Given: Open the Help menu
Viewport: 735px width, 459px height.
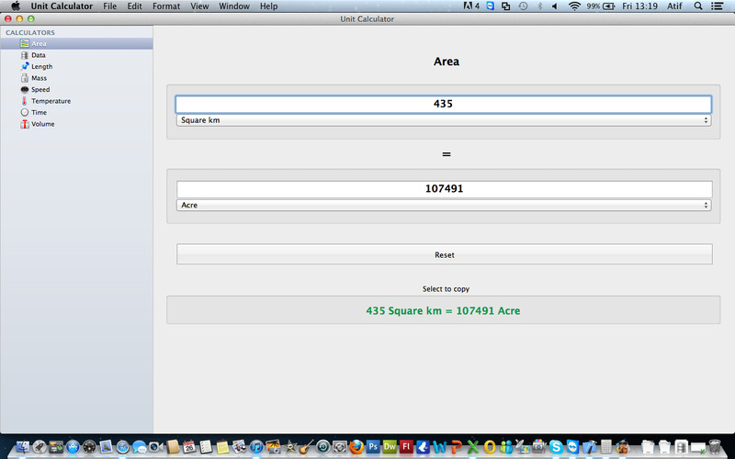Looking at the screenshot, I should (x=268, y=6).
